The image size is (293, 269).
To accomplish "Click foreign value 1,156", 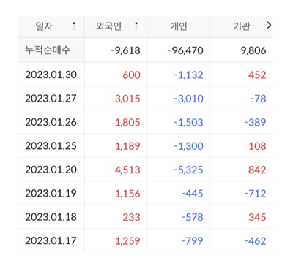I will point(127,194).
